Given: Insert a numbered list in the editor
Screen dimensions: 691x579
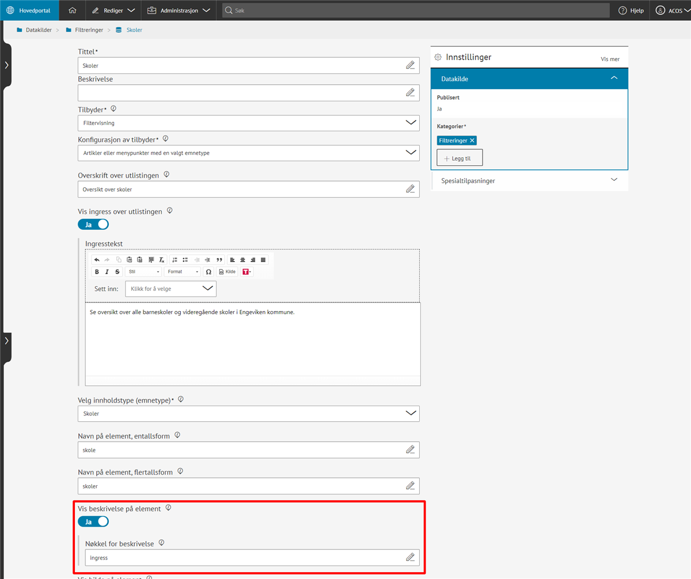Looking at the screenshot, I should 175,260.
